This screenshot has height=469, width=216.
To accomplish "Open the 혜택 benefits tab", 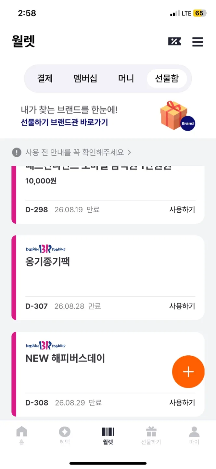I will click(x=65, y=435).
